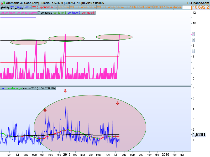Click the blue 'contador7' label
210x157 pixels.
pos(74,13)
